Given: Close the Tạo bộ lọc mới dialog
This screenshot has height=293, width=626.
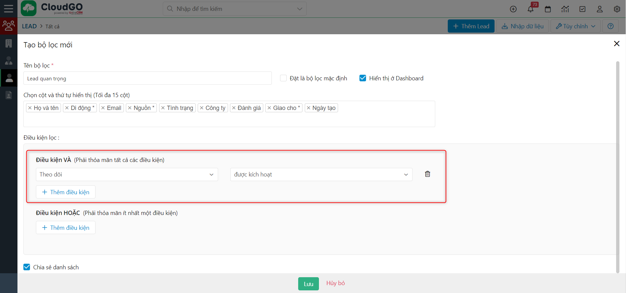Looking at the screenshot, I should coord(617,43).
